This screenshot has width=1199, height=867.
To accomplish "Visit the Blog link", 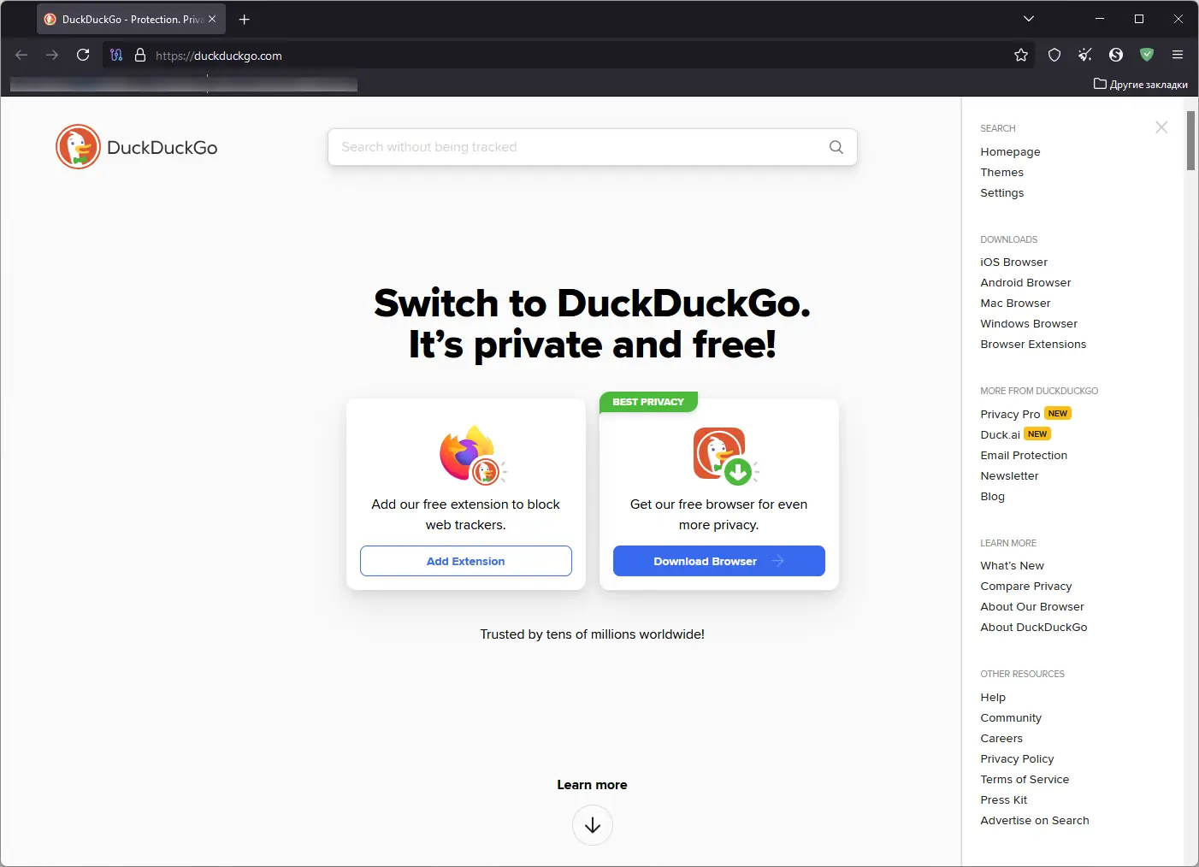I will point(993,496).
